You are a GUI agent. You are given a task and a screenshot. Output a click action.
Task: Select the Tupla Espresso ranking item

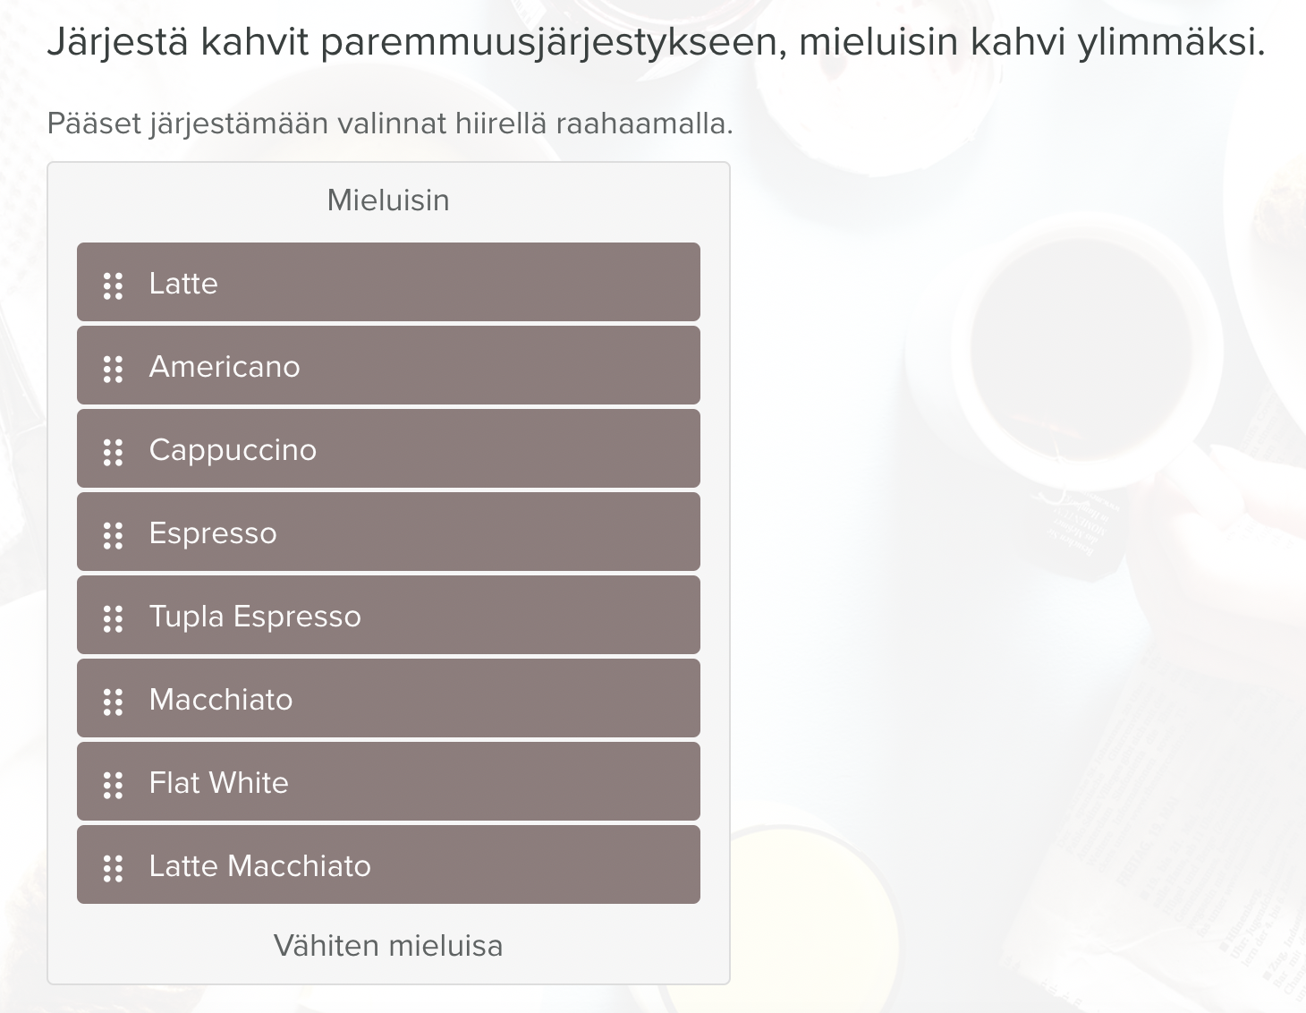pos(388,615)
